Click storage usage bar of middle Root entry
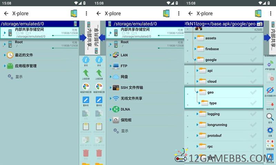The image size is (276, 165). coord(171,48)
